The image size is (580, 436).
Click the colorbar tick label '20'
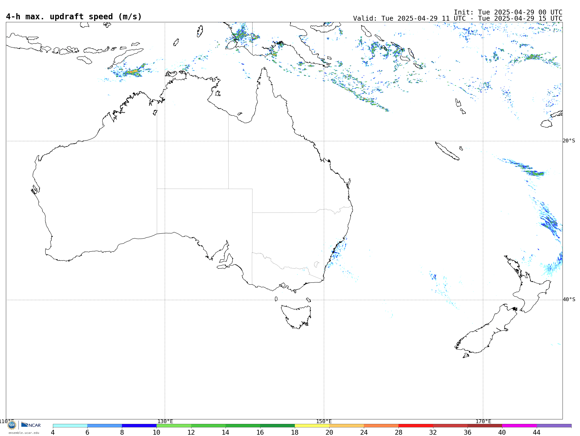coord(329,432)
